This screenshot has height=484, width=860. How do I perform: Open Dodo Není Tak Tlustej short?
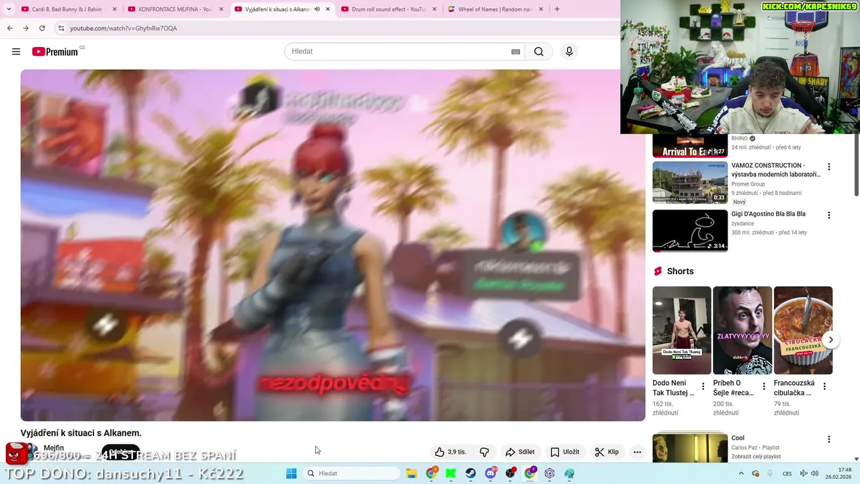pyautogui.click(x=681, y=330)
